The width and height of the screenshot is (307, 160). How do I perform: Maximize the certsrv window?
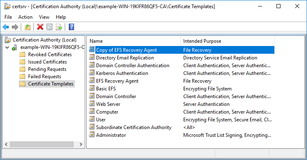coord(278,6)
